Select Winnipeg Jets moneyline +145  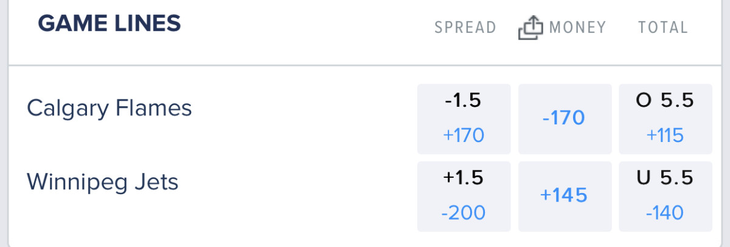(x=565, y=195)
